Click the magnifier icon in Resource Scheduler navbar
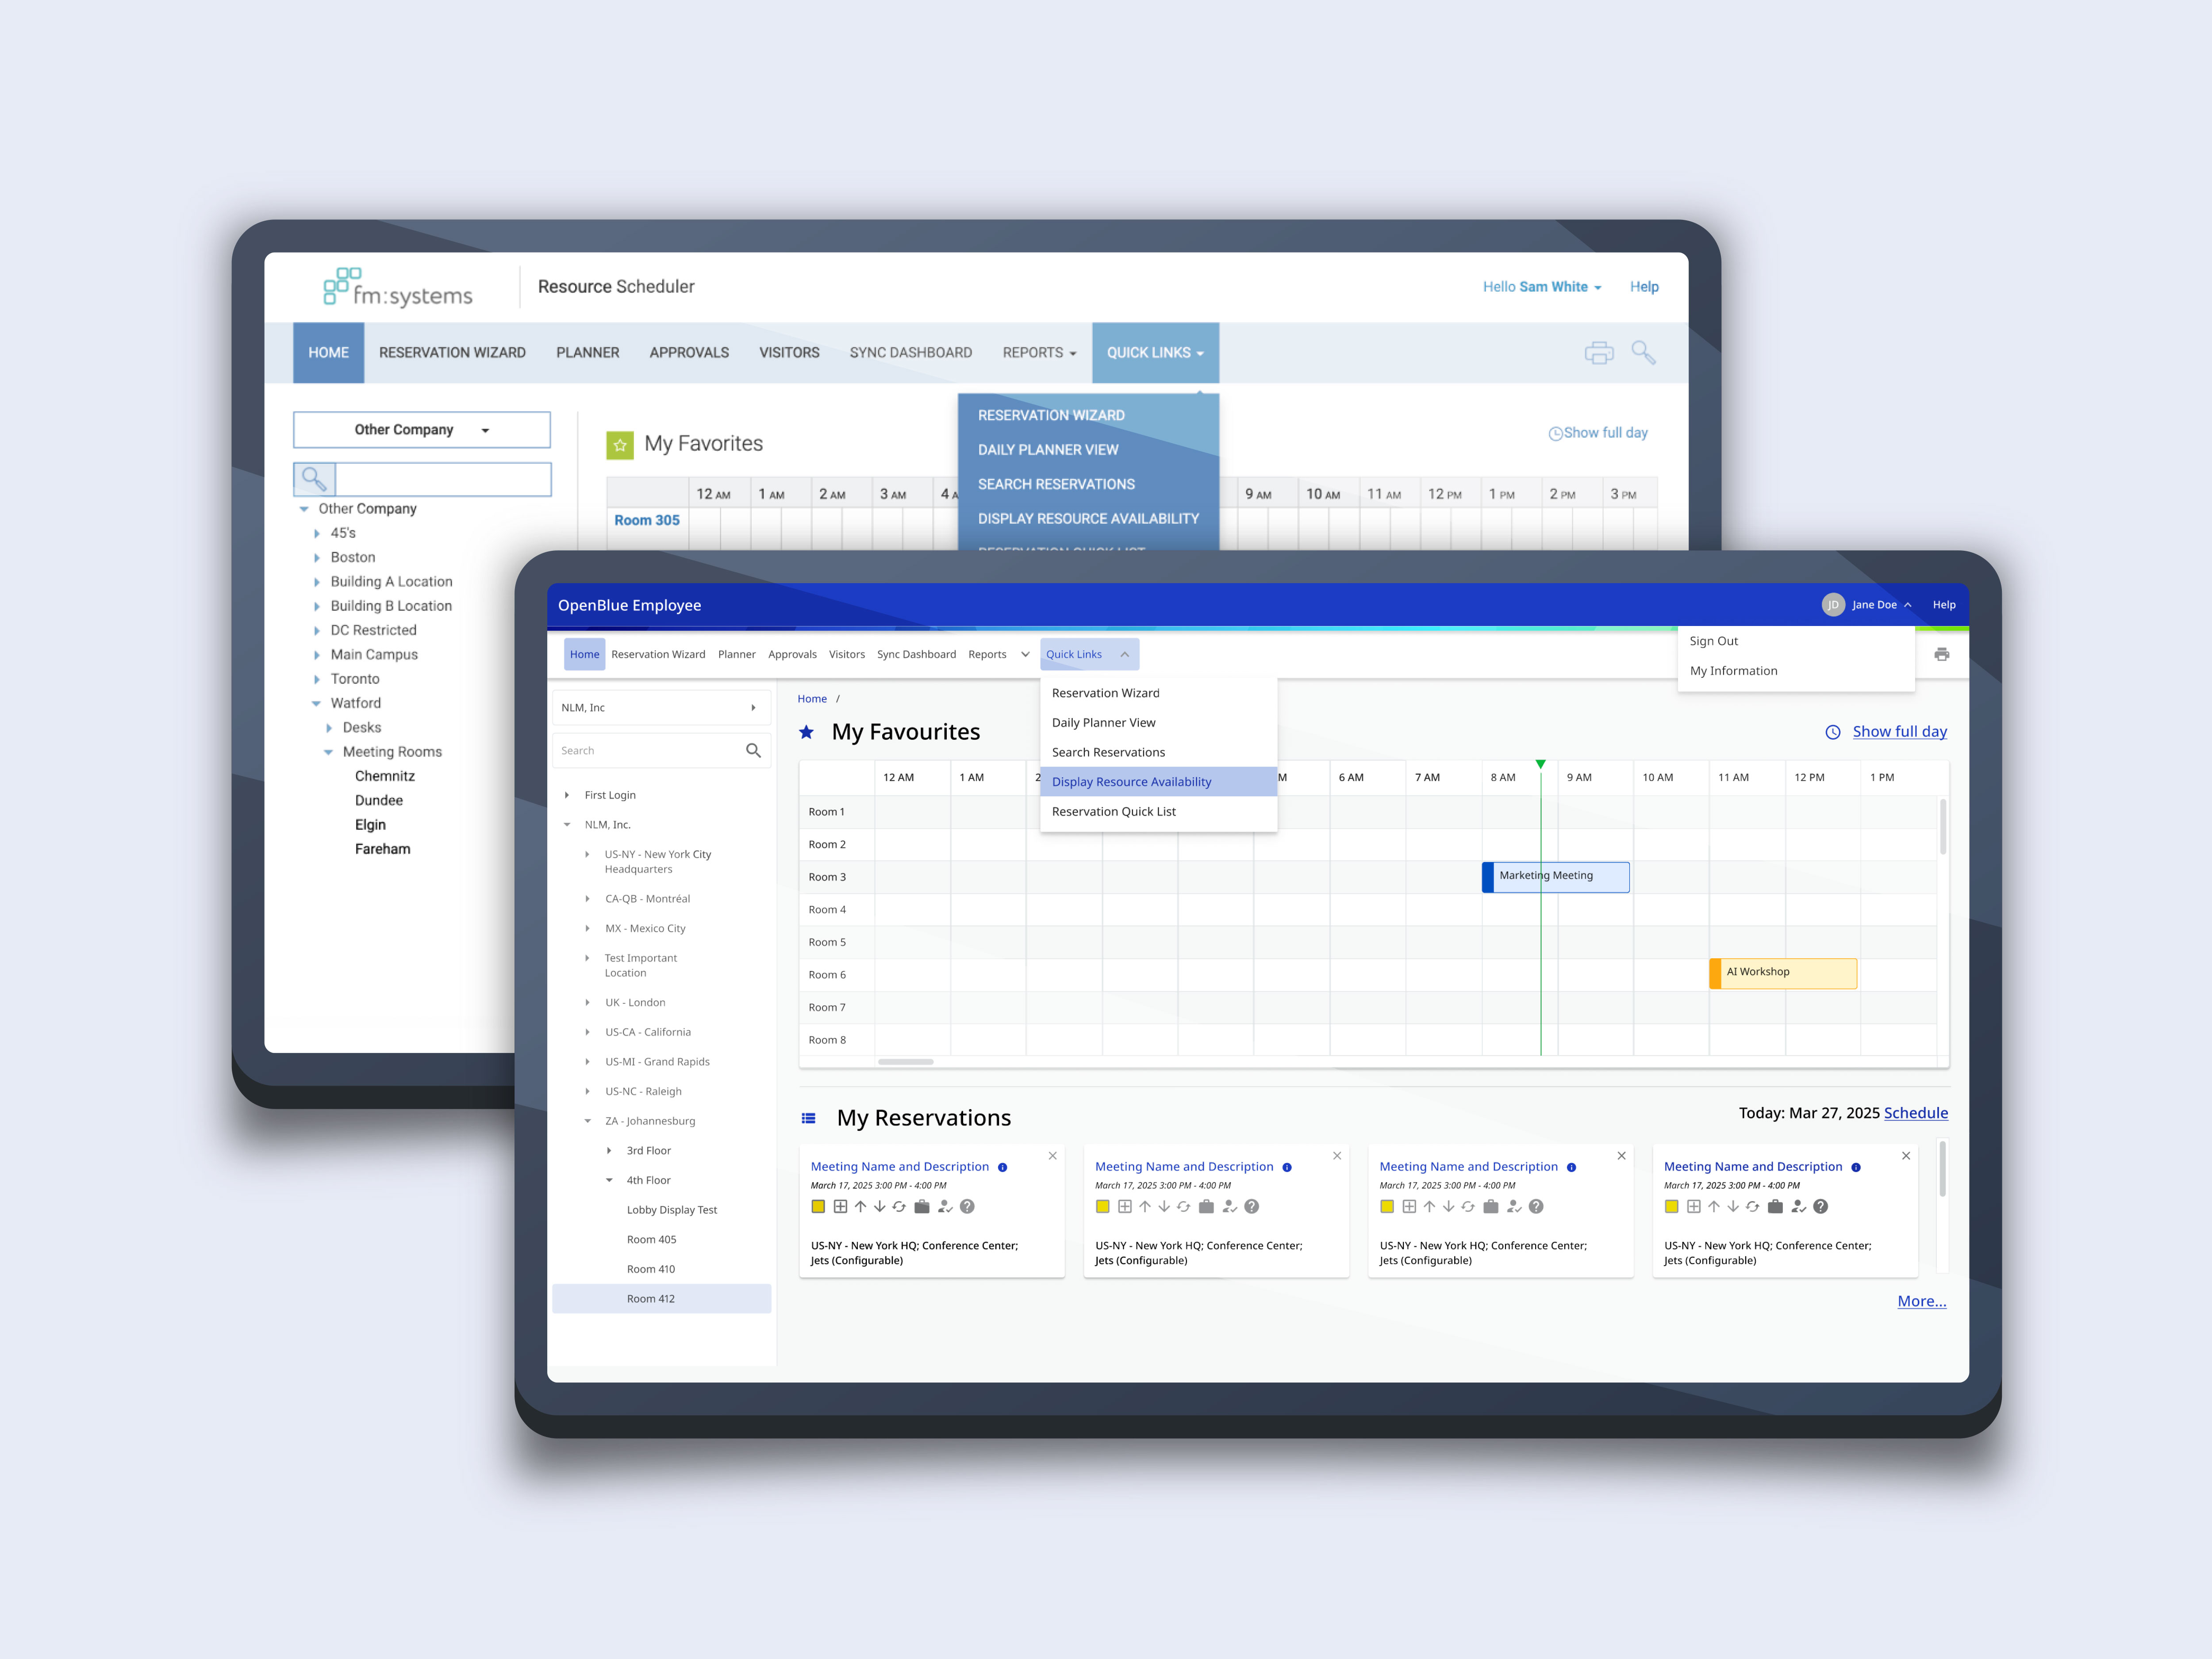2212x1659 pixels. 1643,353
